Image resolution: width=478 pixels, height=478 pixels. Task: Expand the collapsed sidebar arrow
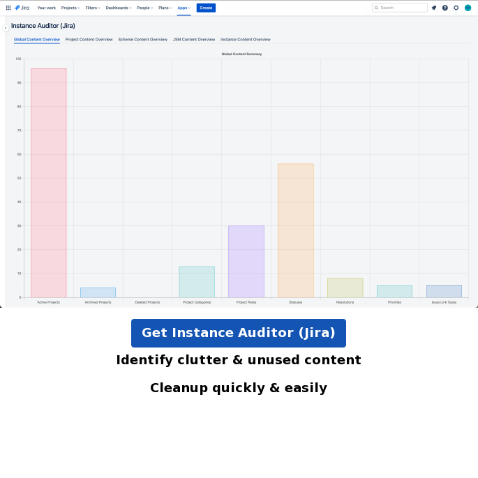[x=6, y=28]
